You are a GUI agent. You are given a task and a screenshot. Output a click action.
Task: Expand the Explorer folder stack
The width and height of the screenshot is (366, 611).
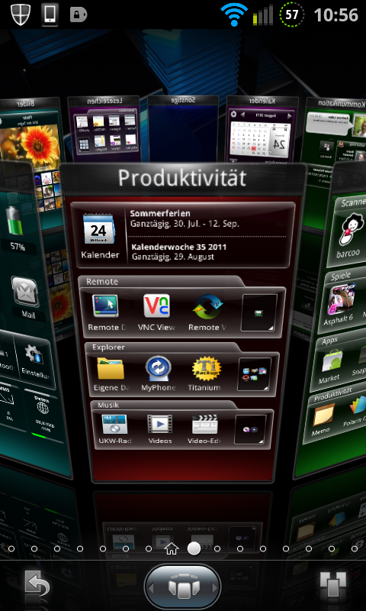click(255, 374)
